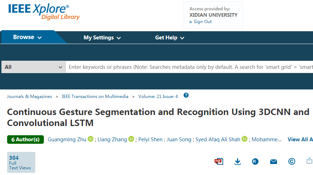313x175 pixels.
Task: Email this article via the envelope icon
Action: pos(273,162)
